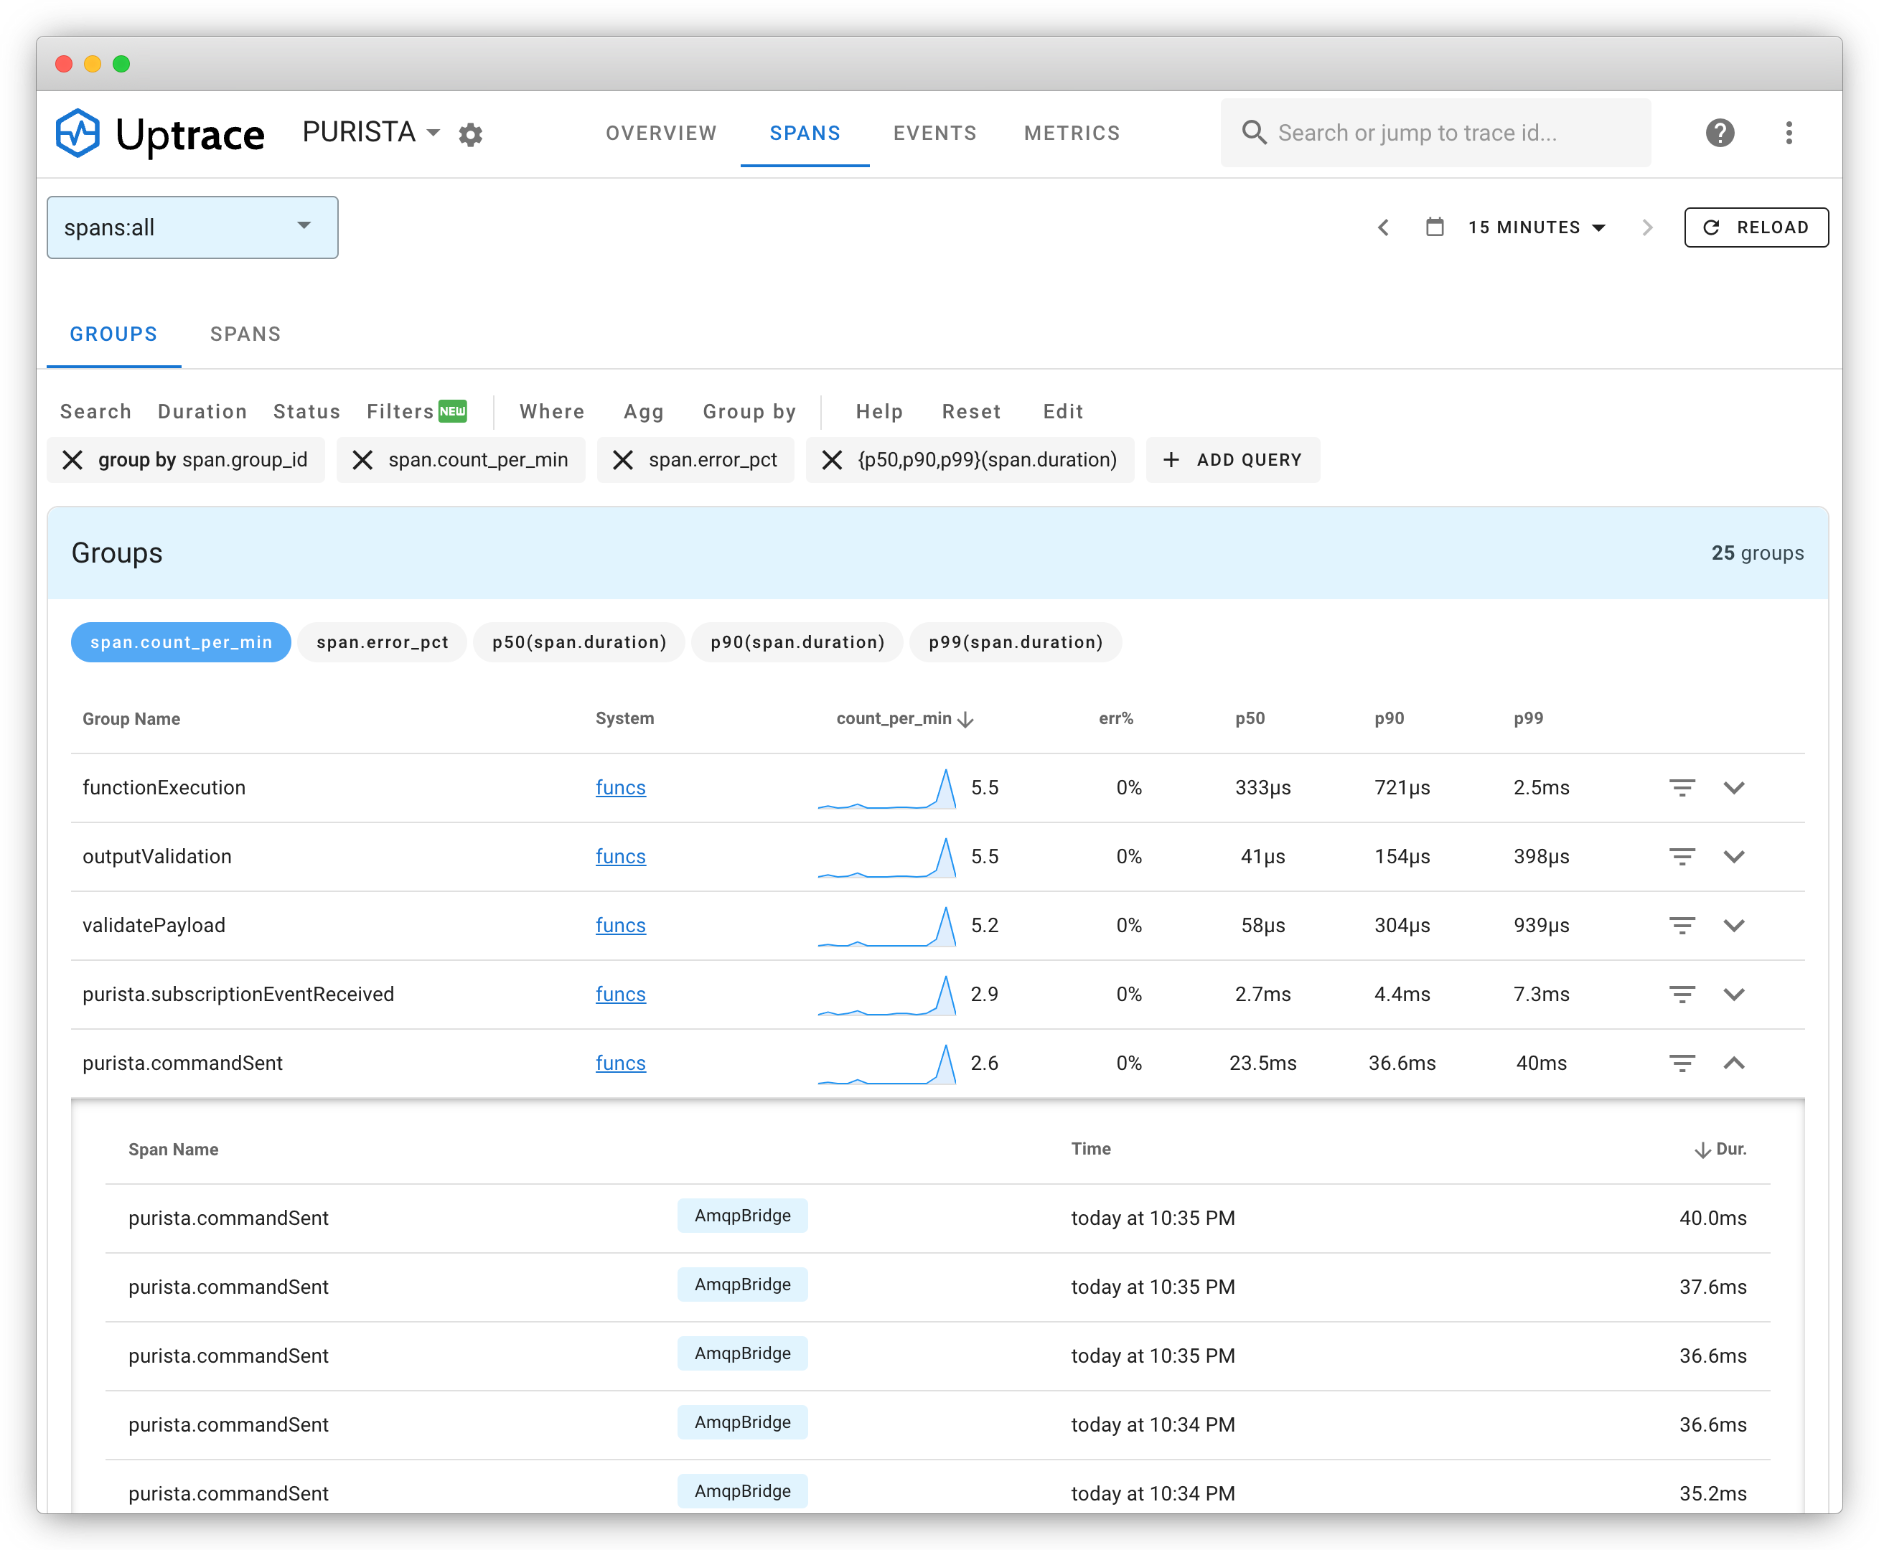The image size is (1879, 1550).
Task: Remove the group by span.group_id chip
Action: [72, 460]
